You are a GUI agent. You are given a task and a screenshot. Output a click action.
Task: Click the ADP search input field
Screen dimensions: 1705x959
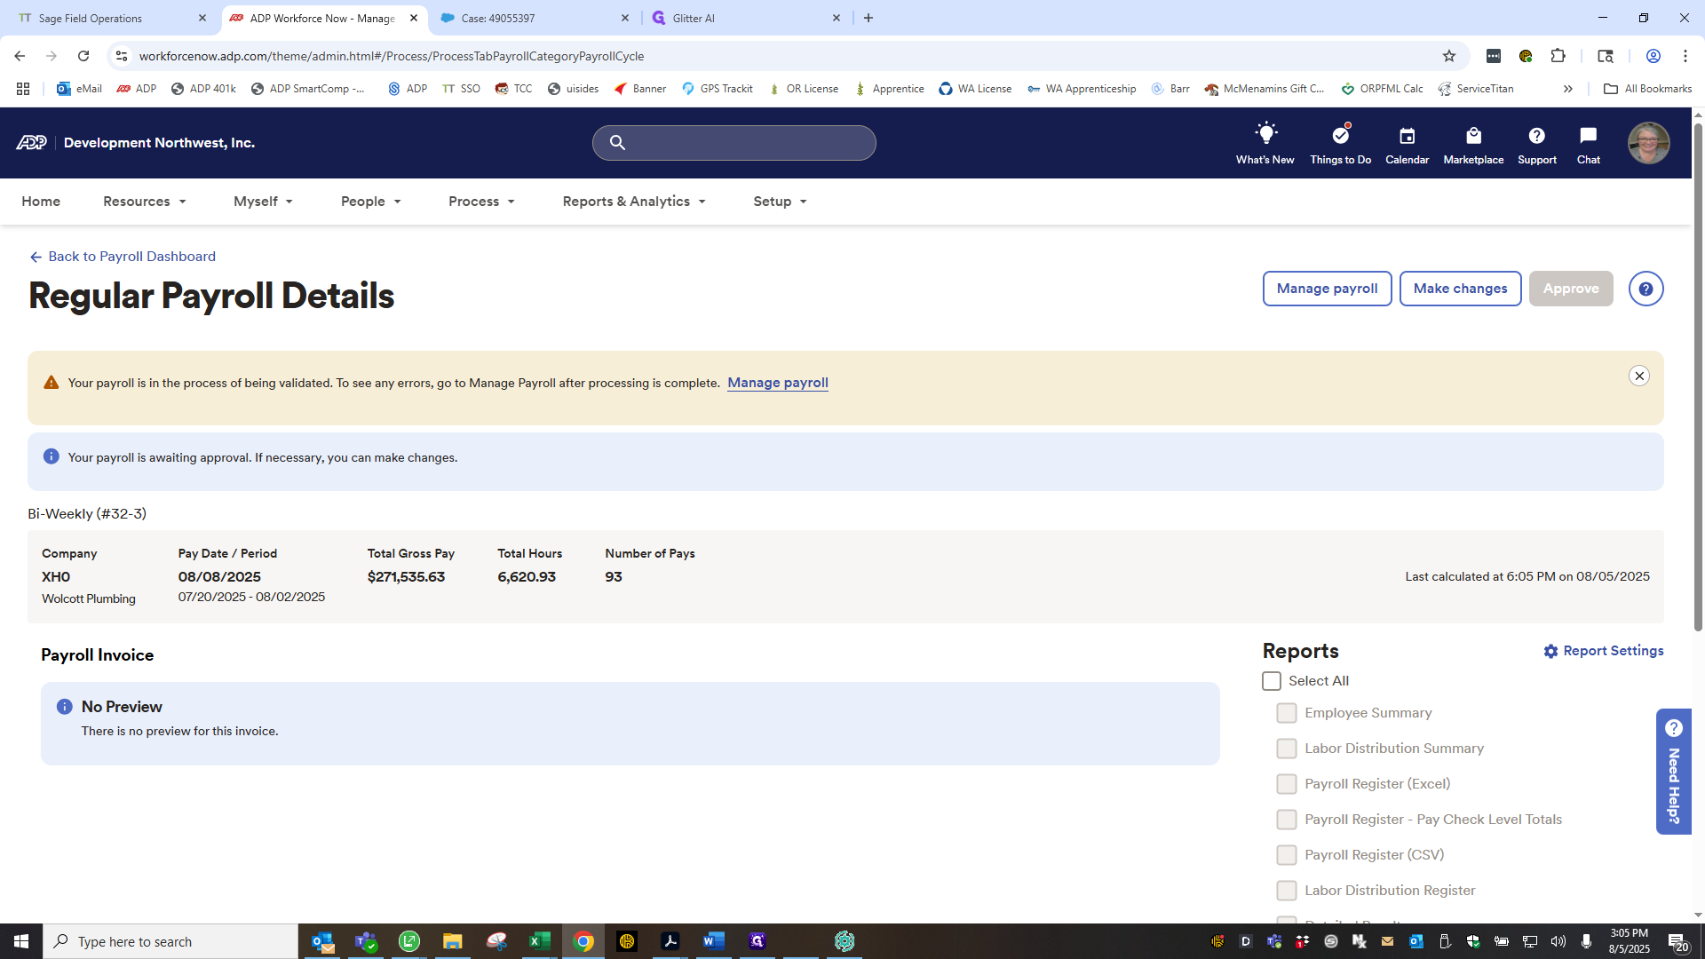(x=734, y=143)
